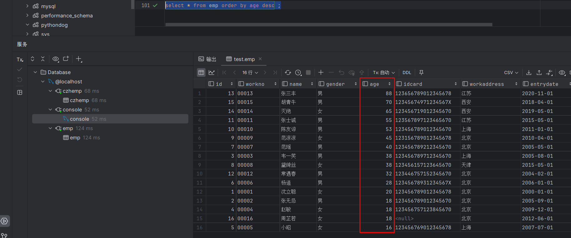Open compare data icon in result toolbar

point(549,72)
